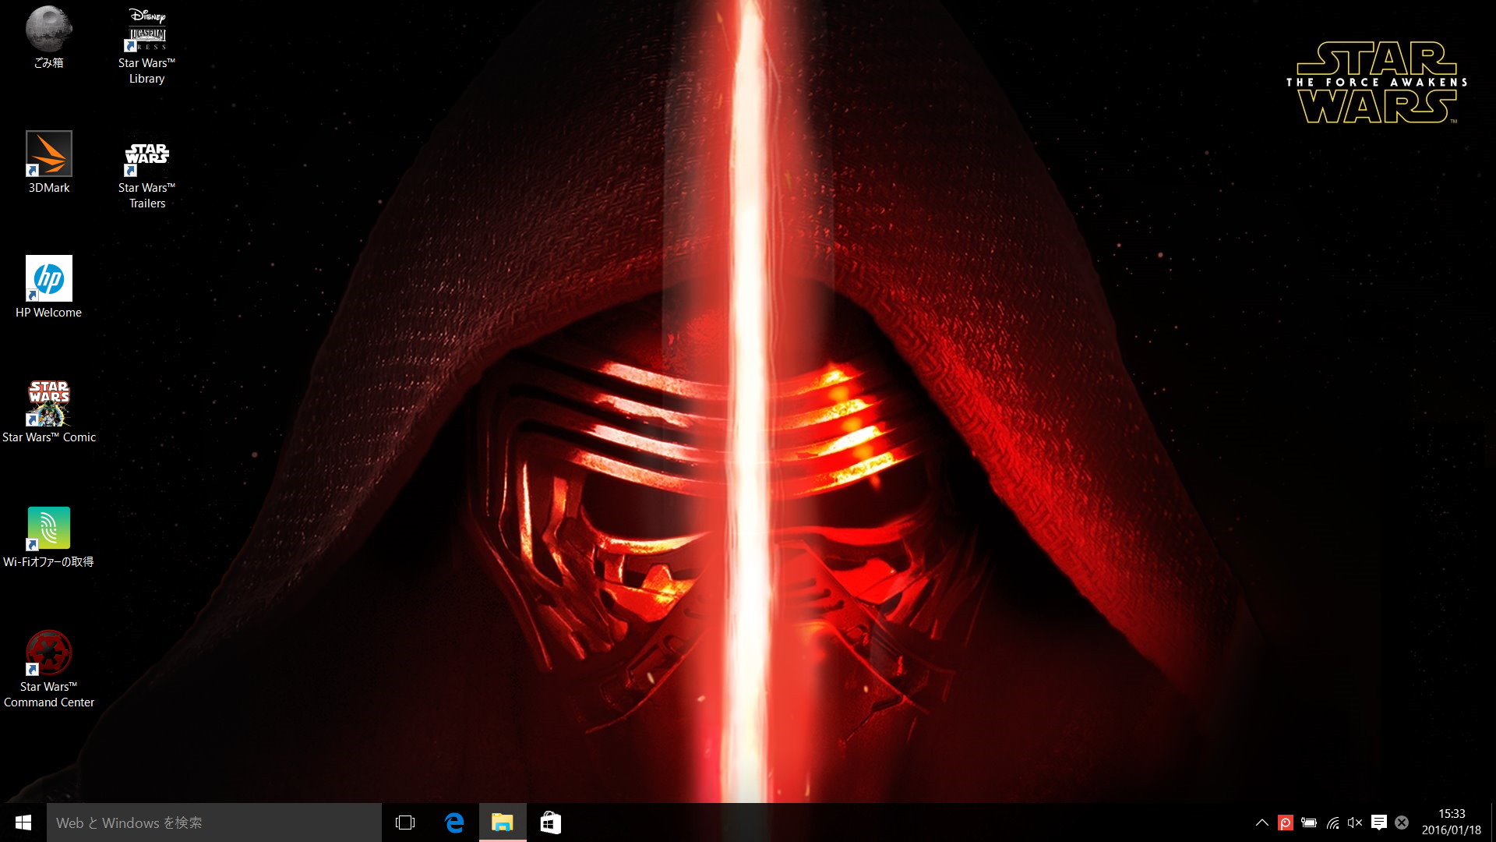Click the gray X tray icon
Viewport: 1496px width, 842px height.
coord(1402,823)
